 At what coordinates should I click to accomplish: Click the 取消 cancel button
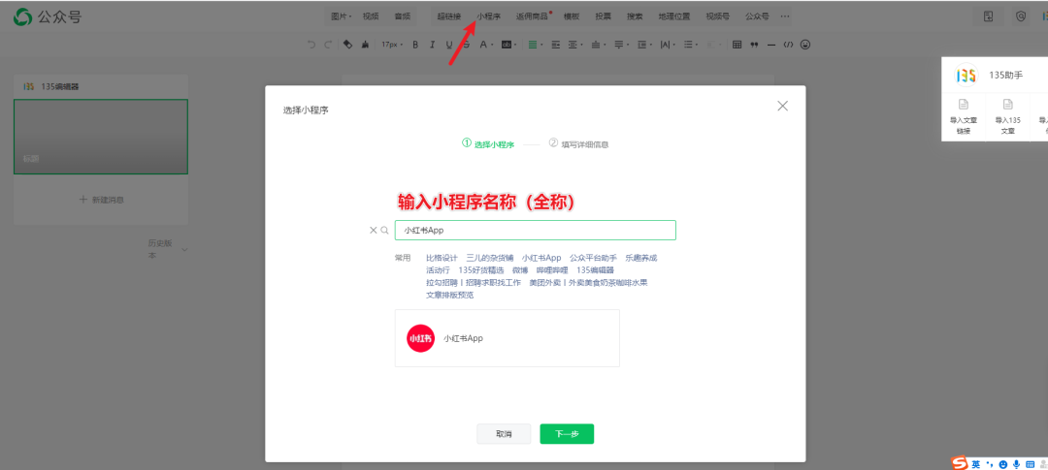(504, 434)
